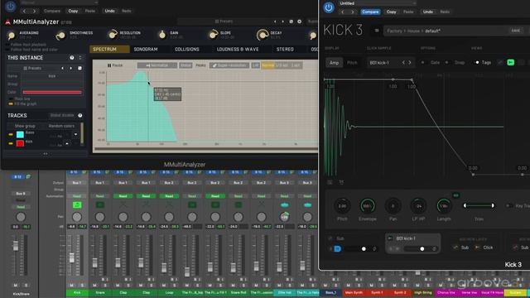
Task: Open Kick 3 hamburger menu icon
Action: 377,31
